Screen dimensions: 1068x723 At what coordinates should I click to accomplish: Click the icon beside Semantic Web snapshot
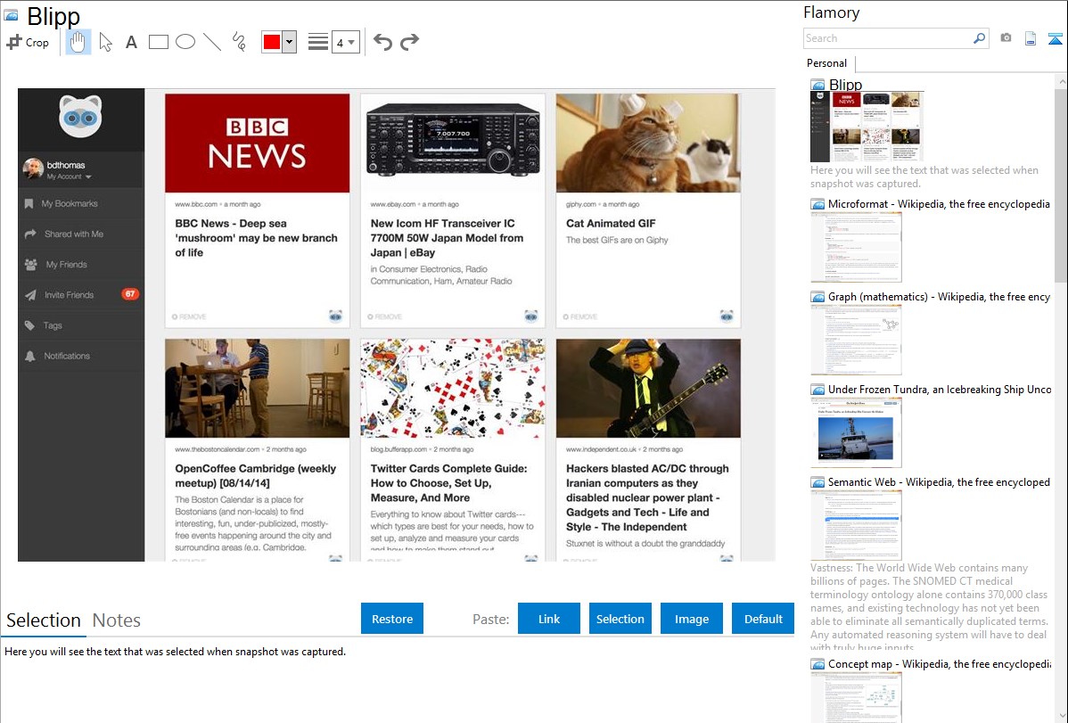(x=817, y=481)
